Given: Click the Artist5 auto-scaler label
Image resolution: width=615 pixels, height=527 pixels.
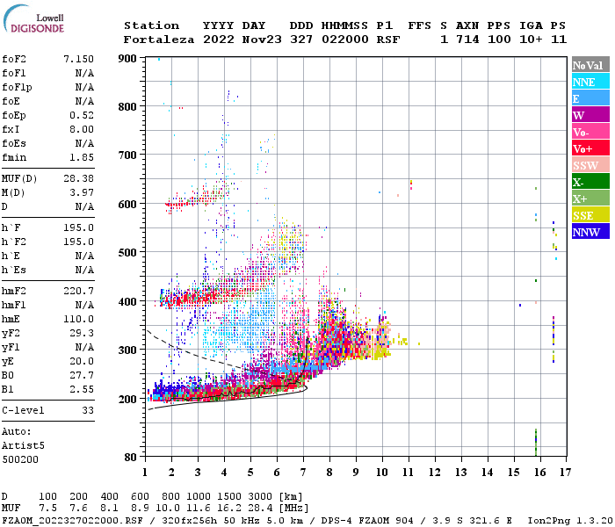Looking at the screenshot, I should (x=23, y=446).
